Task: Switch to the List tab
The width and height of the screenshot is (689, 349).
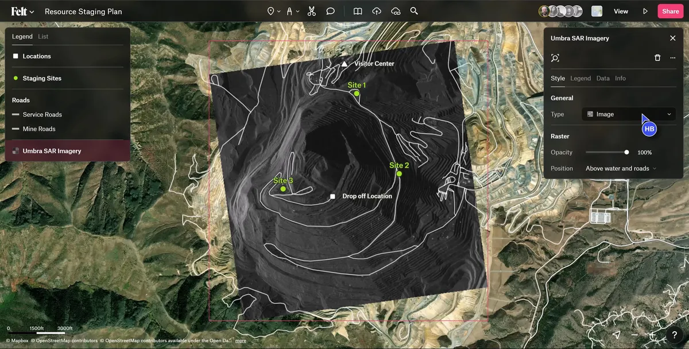Action: pos(43,36)
